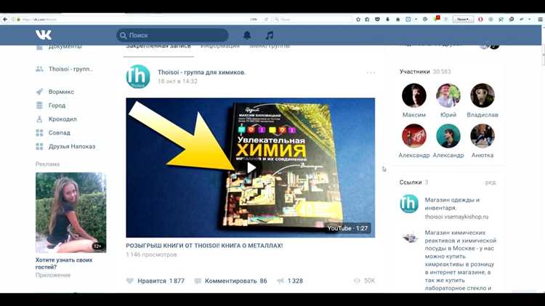Image resolution: width=545 pixels, height=306 pixels.
Task: Save page with the Pocket icon
Action: [x=377, y=20]
